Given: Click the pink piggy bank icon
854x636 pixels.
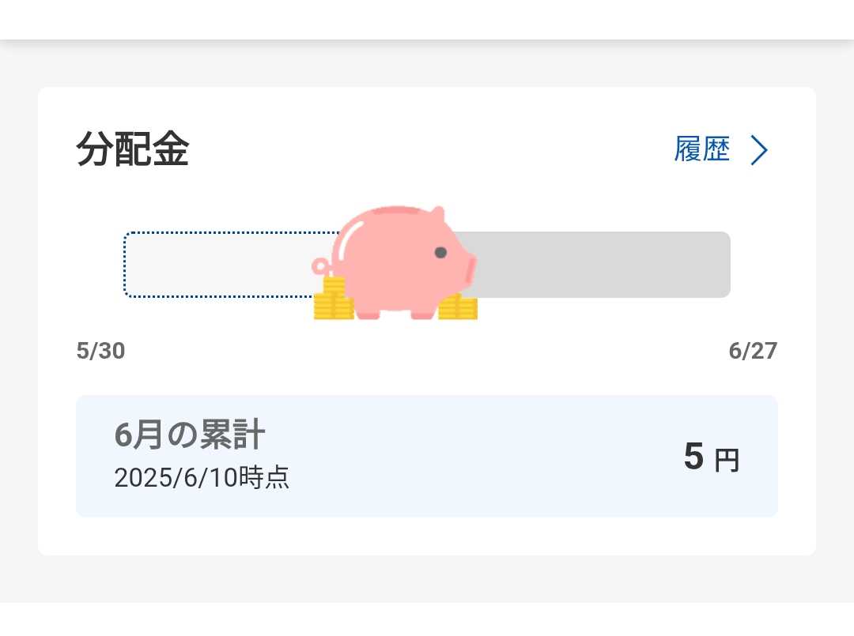Looking at the screenshot, I should tap(395, 262).
